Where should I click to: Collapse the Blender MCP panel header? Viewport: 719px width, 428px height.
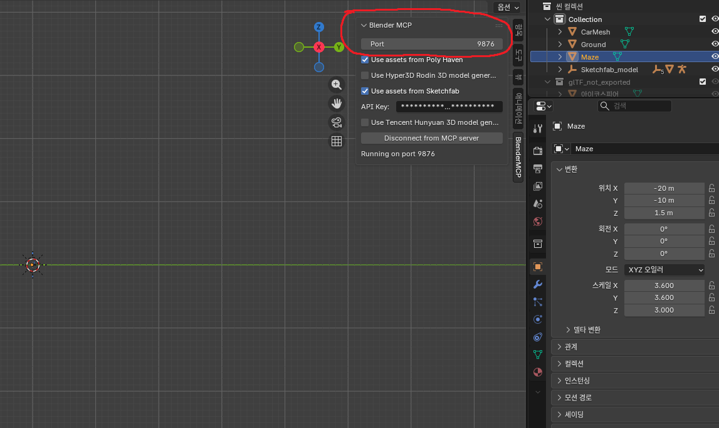(x=364, y=25)
